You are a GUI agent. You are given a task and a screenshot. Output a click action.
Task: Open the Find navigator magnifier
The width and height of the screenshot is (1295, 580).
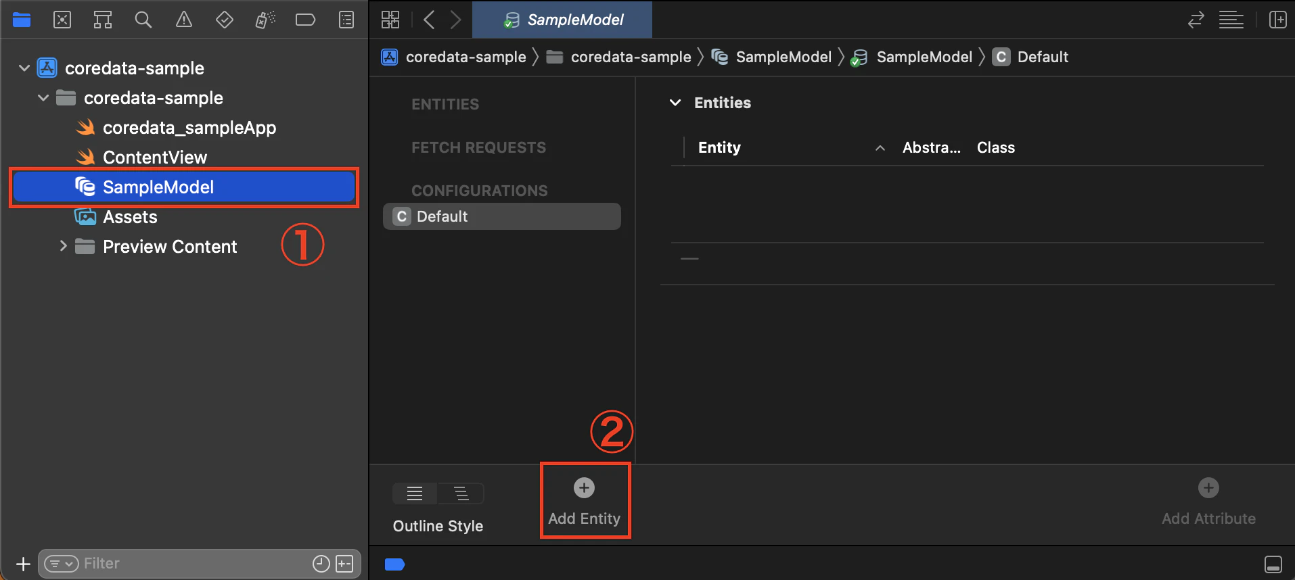(x=143, y=20)
